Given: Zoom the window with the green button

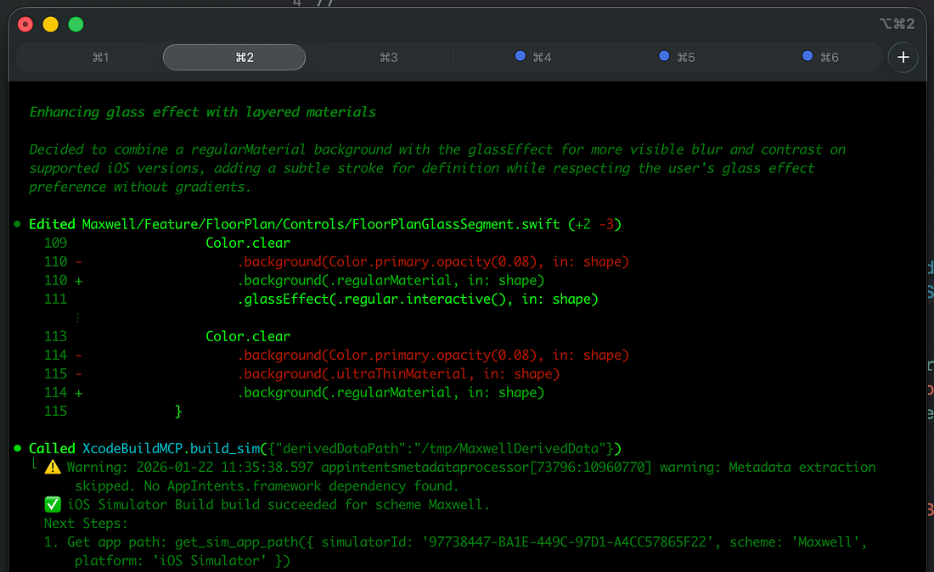Looking at the screenshot, I should pyautogui.click(x=76, y=25).
